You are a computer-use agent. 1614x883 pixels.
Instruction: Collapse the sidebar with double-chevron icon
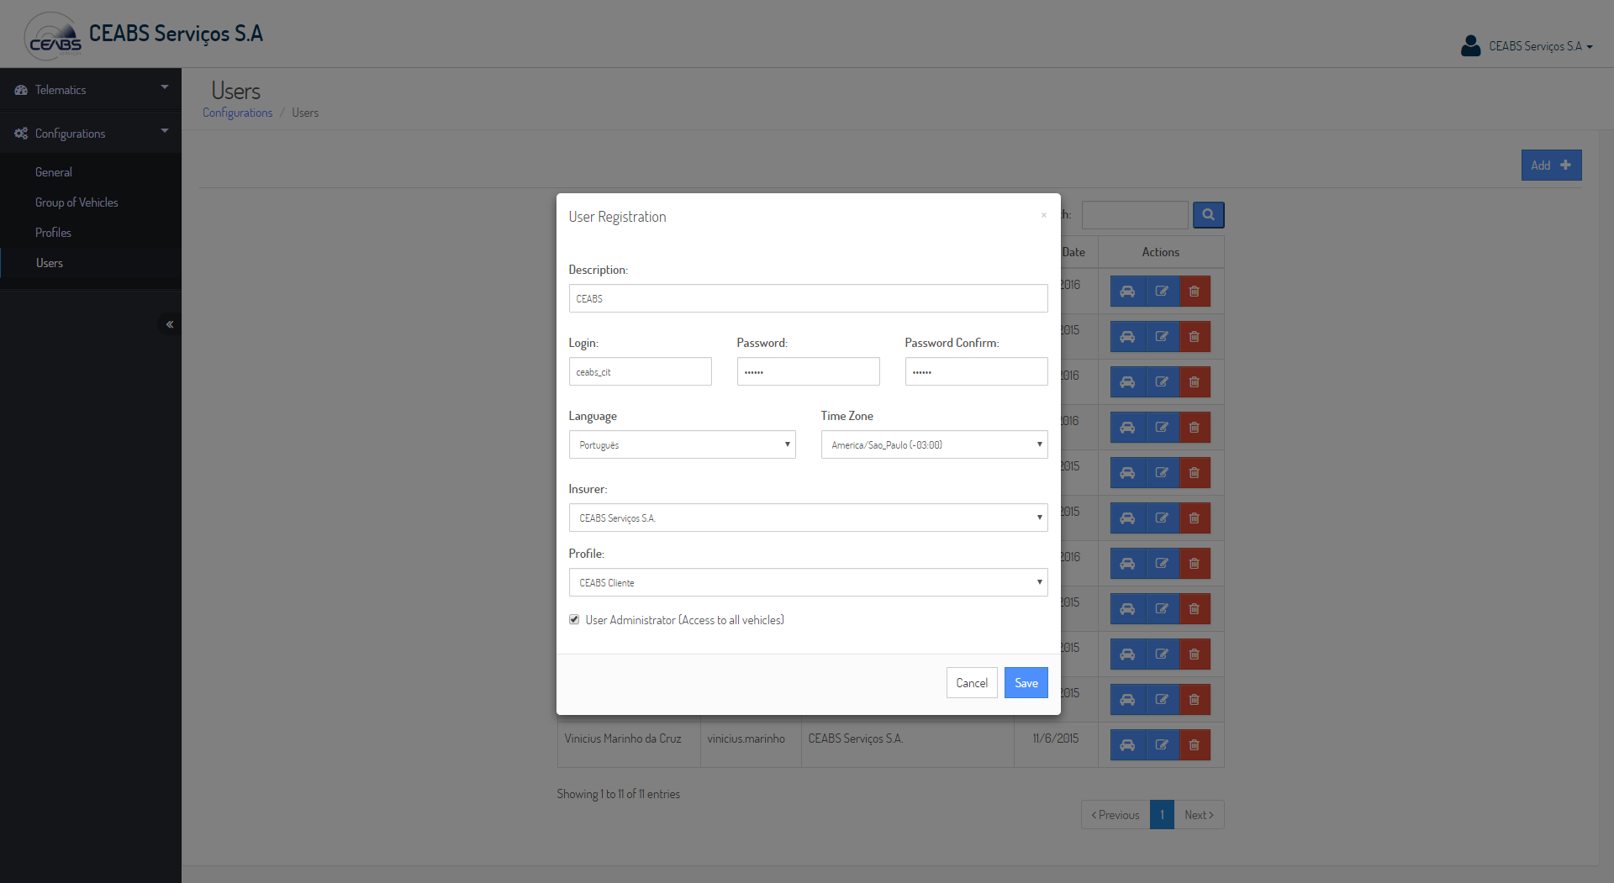tap(169, 324)
